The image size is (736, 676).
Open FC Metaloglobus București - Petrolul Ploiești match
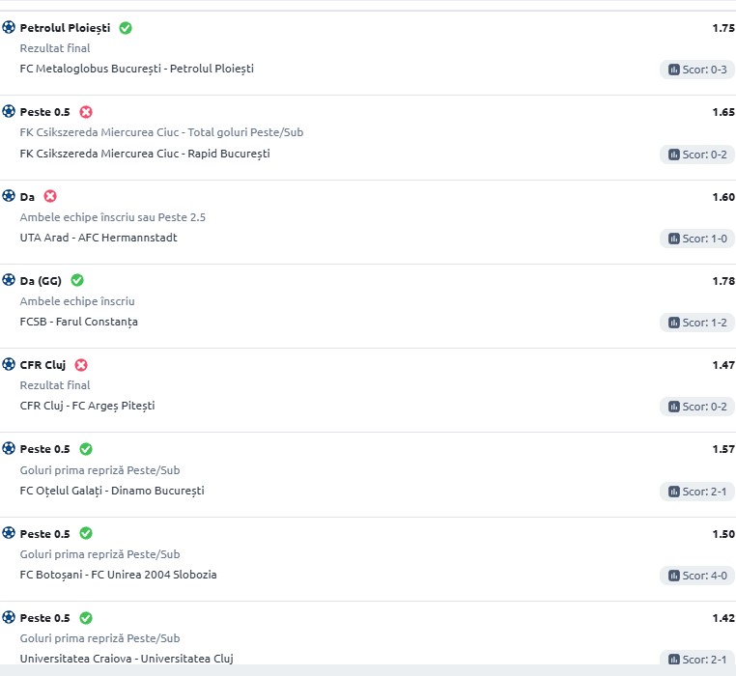(136, 69)
